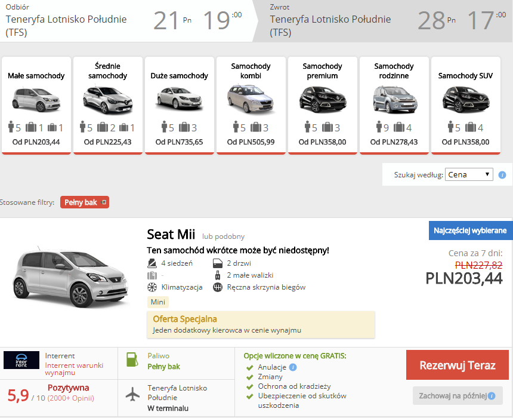Viewport: 513px width, 418px height.
Task: Click the total price PLN203,44
Action: [464, 278]
